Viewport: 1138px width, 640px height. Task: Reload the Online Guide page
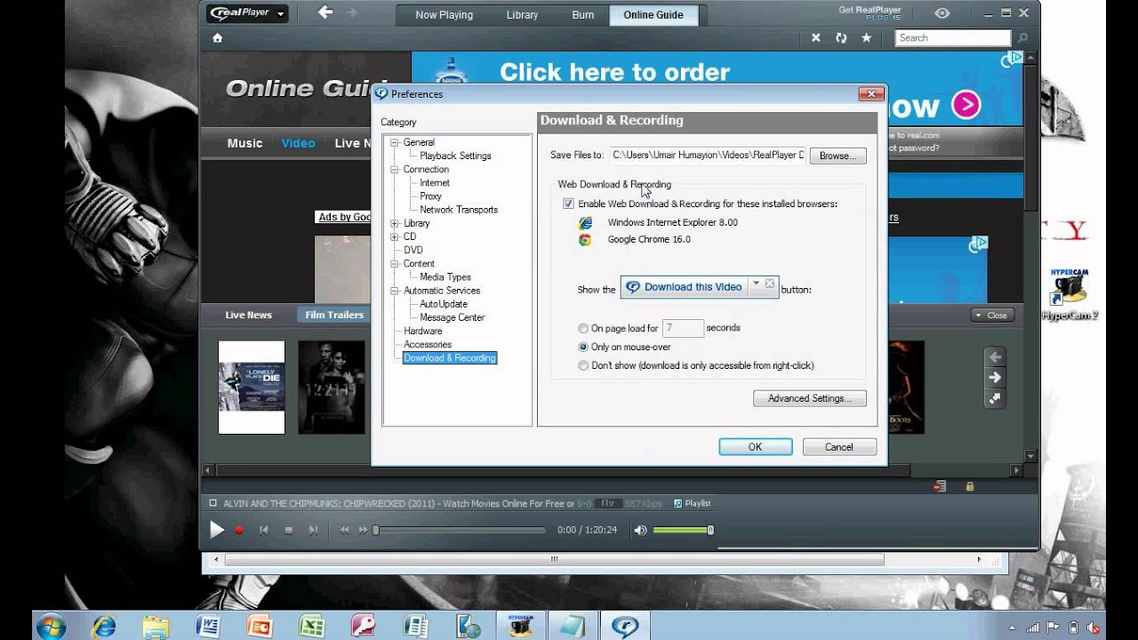[x=841, y=38]
